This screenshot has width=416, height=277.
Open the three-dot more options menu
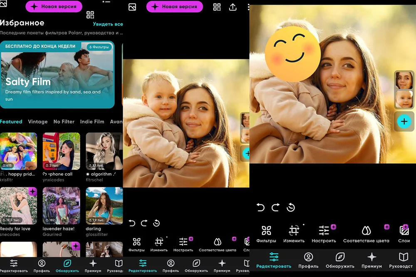point(248,7)
